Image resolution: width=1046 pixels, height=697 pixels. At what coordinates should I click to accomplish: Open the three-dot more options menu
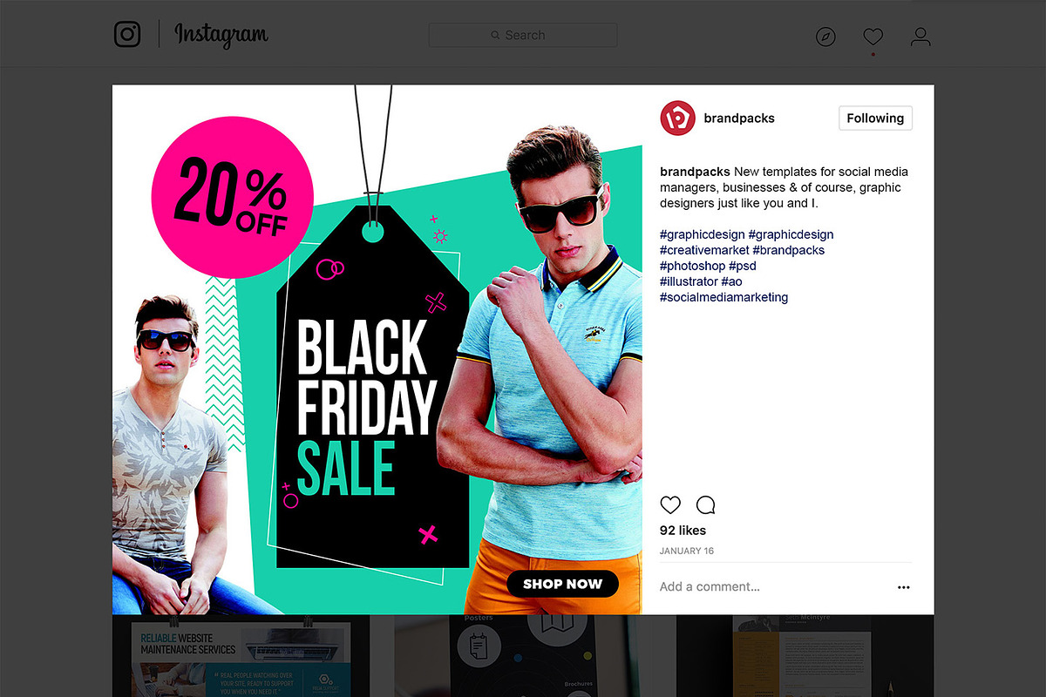coord(904,587)
